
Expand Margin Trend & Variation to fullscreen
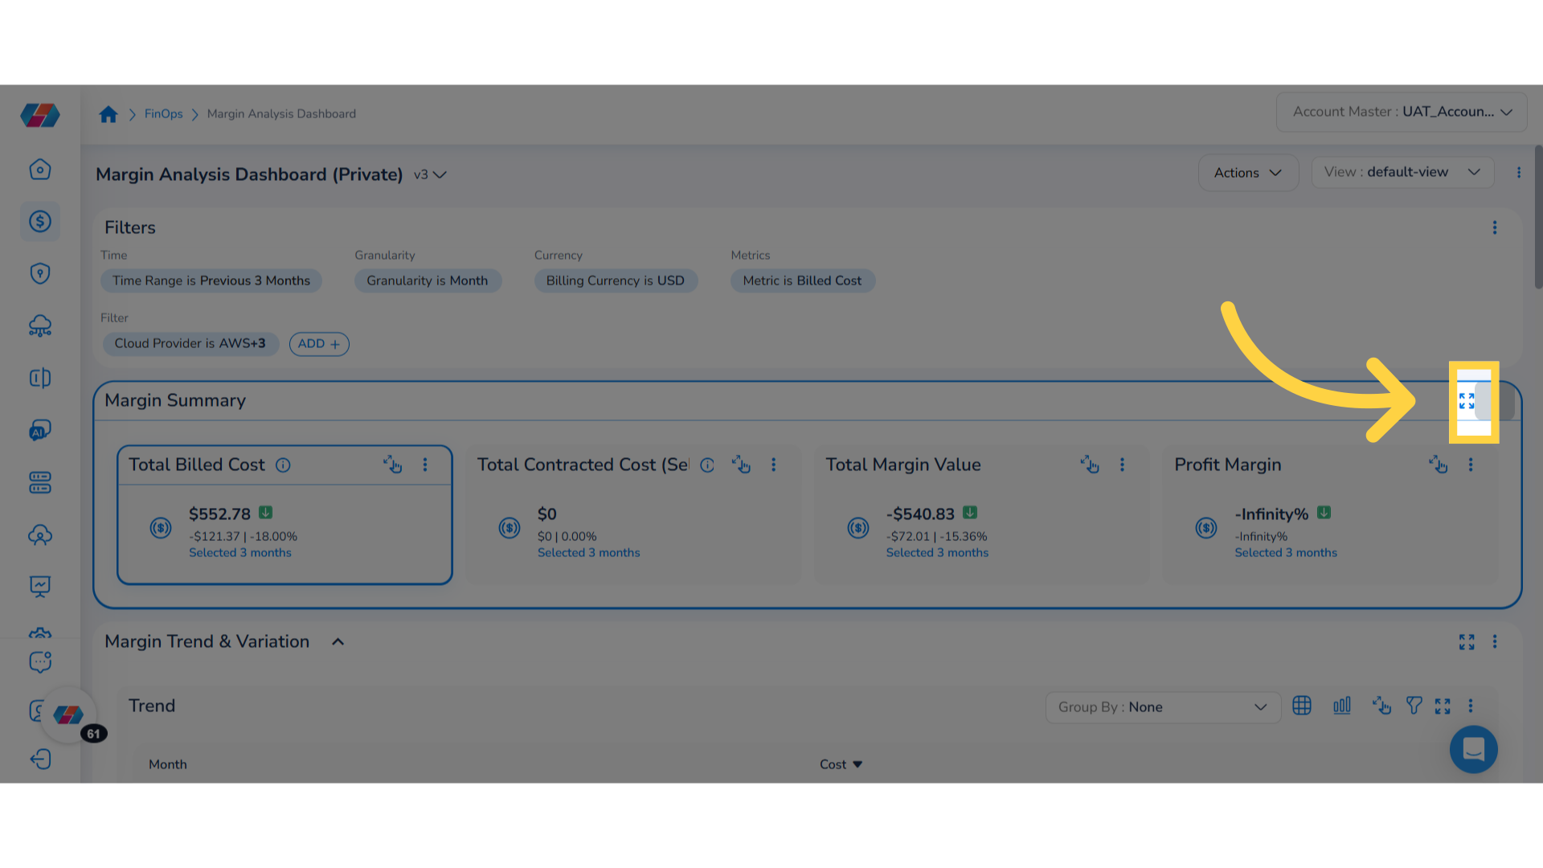point(1467,642)
